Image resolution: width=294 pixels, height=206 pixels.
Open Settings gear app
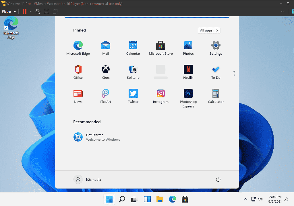(216, 48)
